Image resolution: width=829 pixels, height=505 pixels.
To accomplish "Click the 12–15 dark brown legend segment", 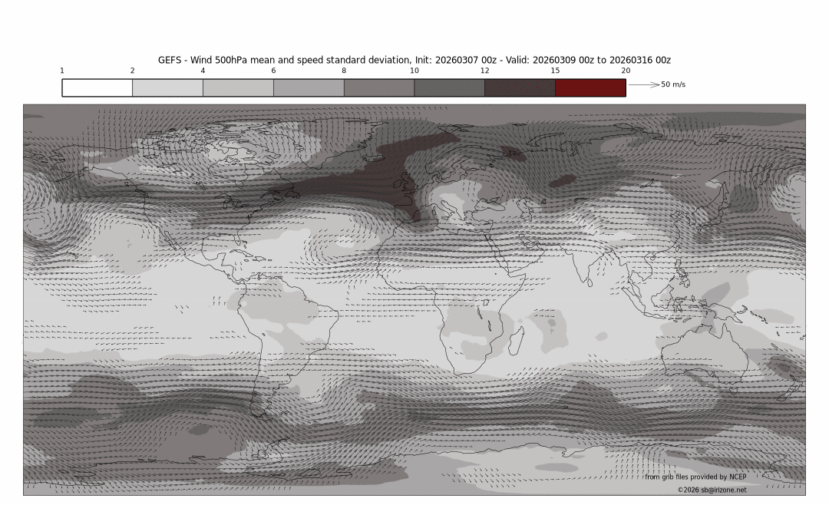I will [x=519, y=87].
